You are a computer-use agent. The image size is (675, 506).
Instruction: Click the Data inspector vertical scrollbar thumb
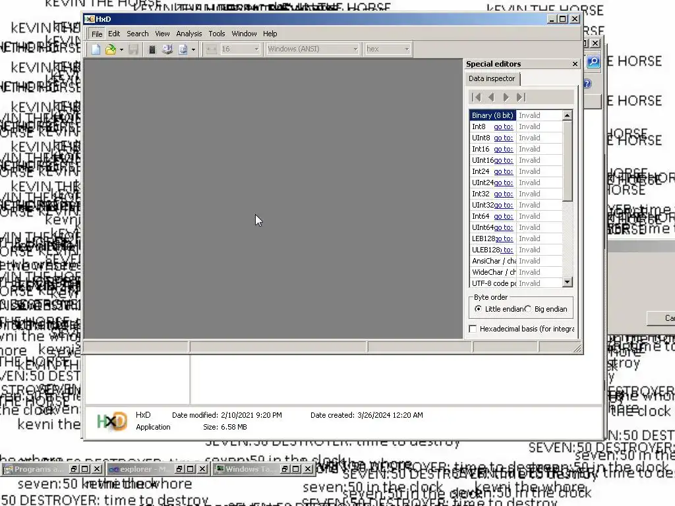point(568,161)
